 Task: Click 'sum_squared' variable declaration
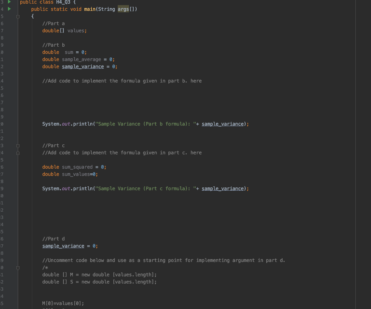point(78,167)
